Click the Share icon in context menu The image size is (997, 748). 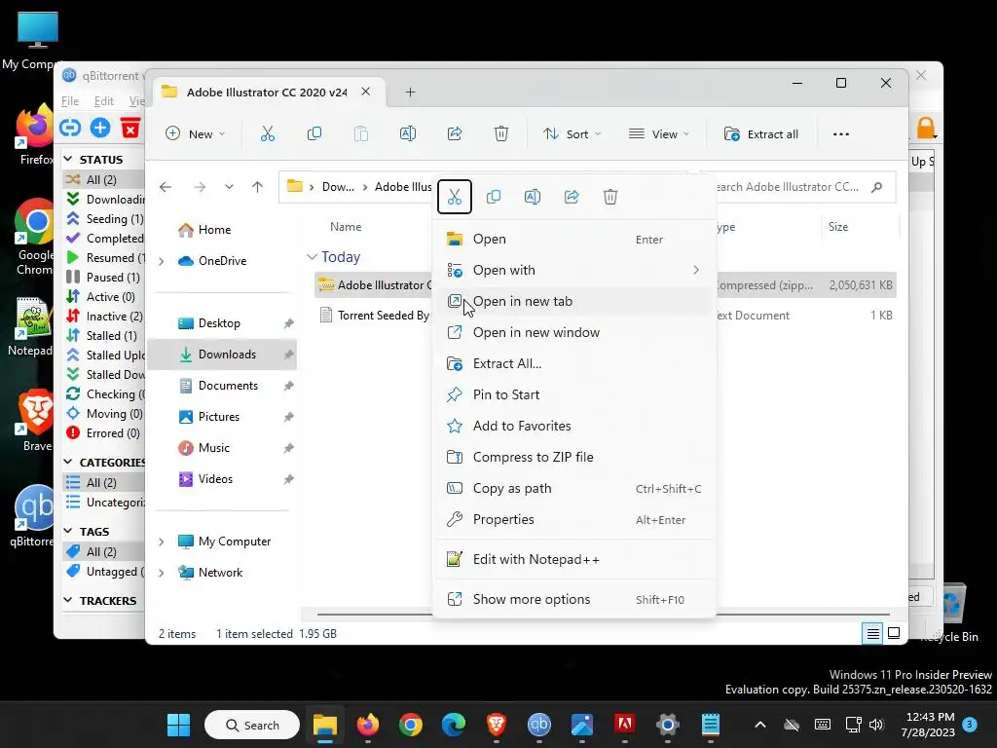572,197
